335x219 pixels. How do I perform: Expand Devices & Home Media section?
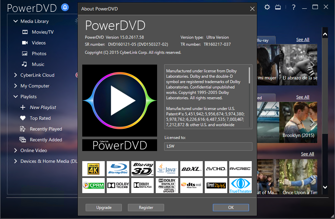tap(15, 161)
